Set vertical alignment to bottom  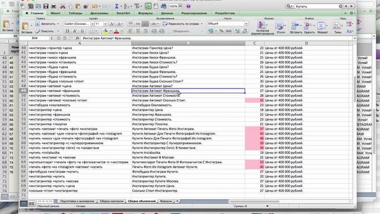click(145, 24)
